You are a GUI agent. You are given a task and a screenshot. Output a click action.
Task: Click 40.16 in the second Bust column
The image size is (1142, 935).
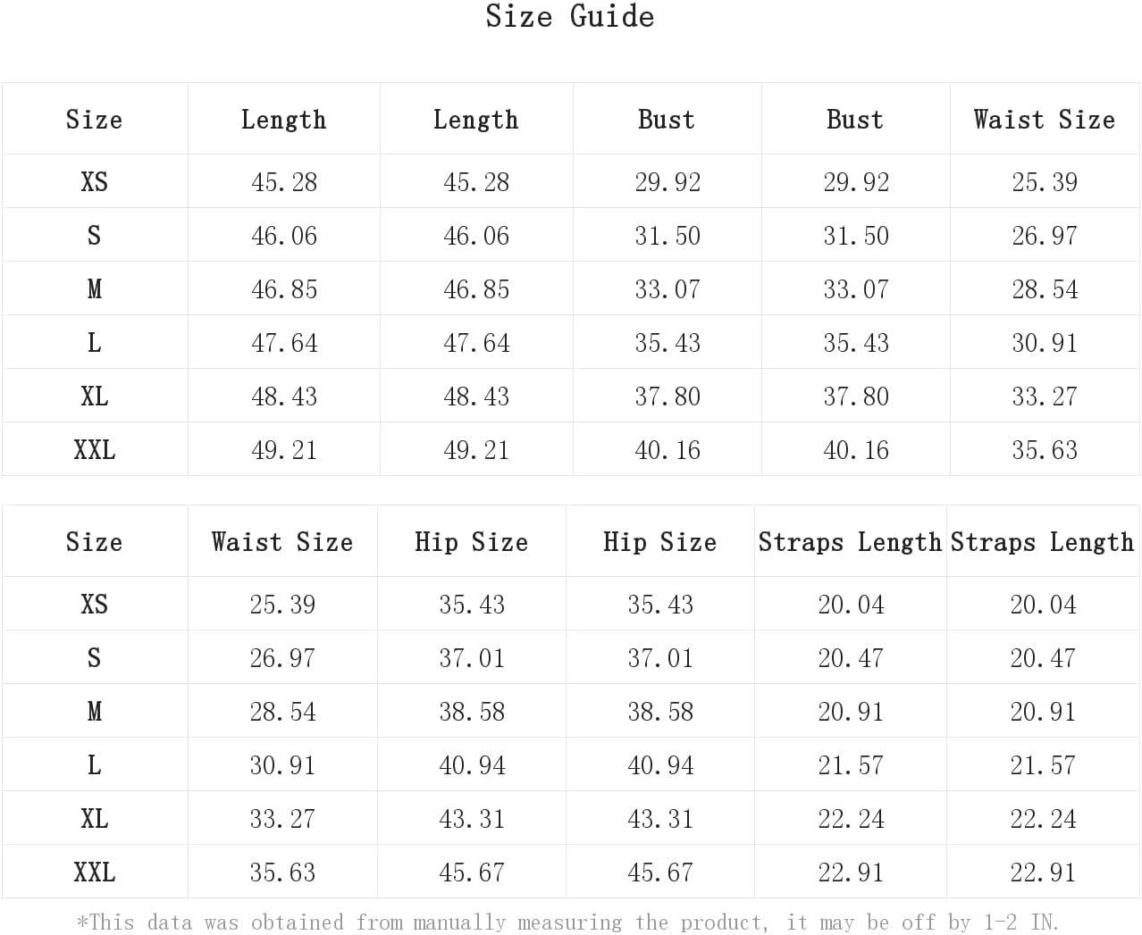(856, 450)
